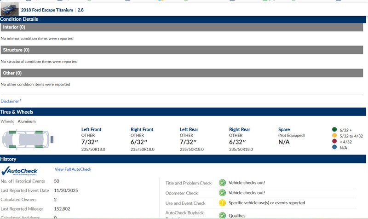Click the Ford Escape vehicle thumbnail photo

(x=9, y=9)
